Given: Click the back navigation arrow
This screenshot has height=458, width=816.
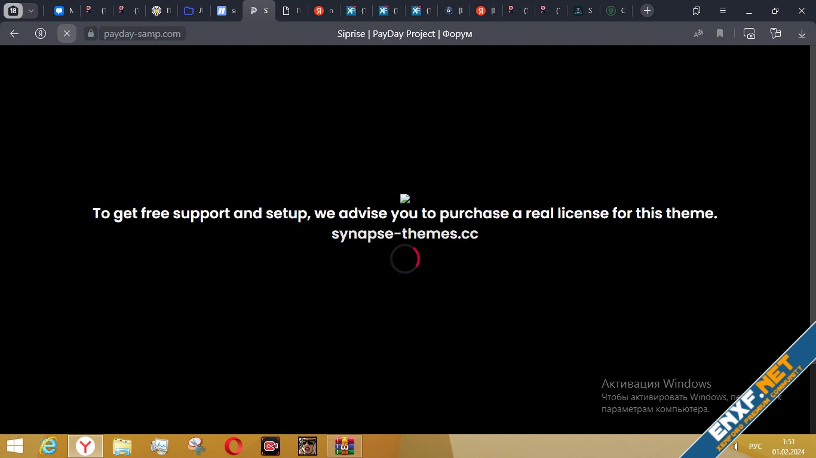Looking at the screenshot, I should click(14, 34).
